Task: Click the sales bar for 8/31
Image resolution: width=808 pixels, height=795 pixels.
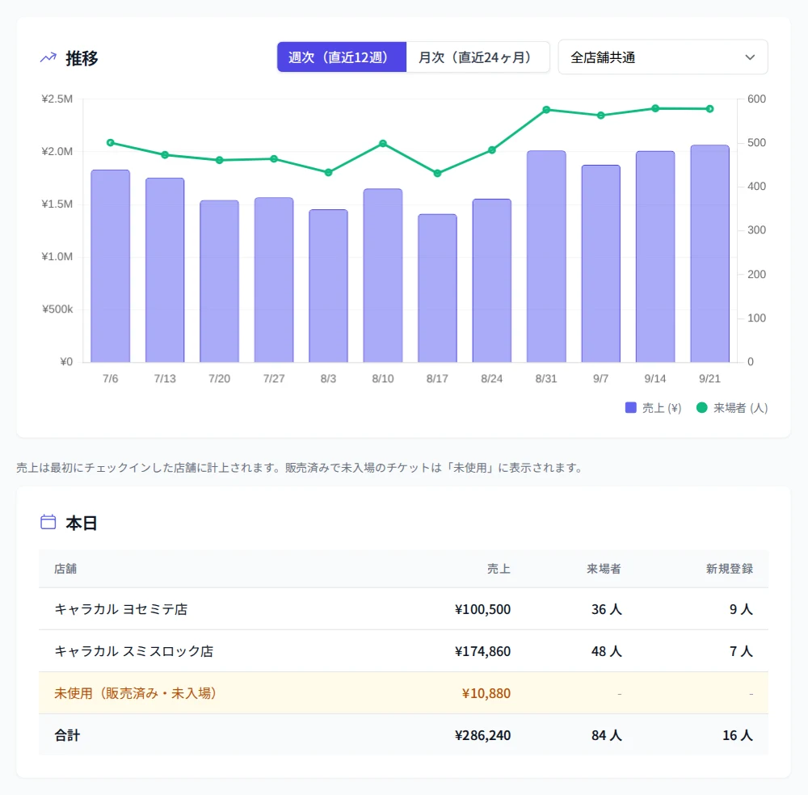Action: [546, 257]
